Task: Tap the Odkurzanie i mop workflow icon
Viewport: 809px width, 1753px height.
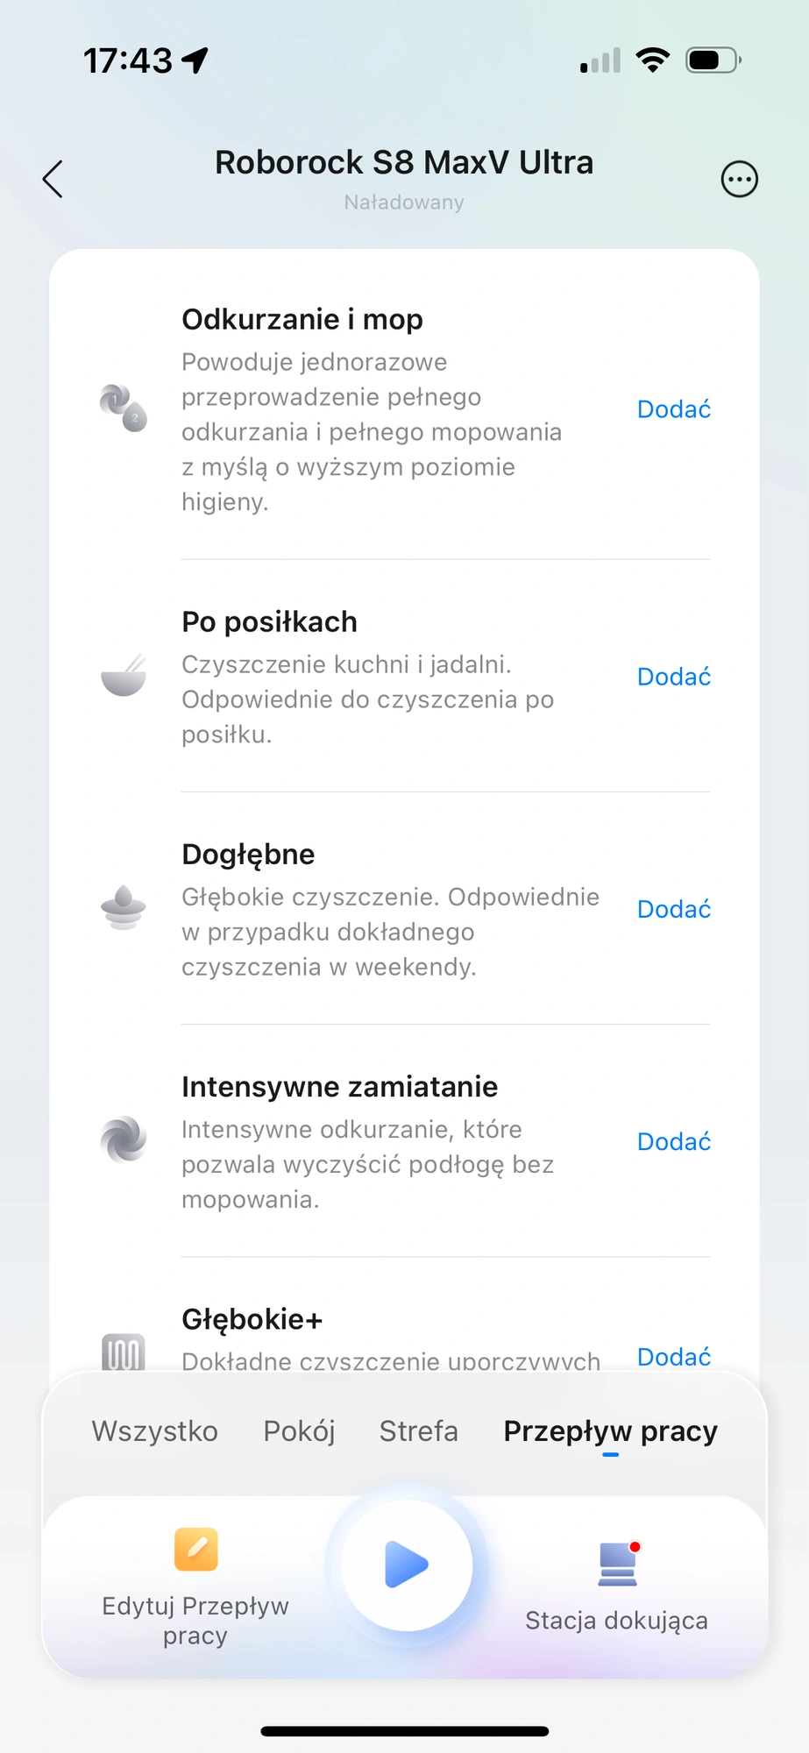Action: click(x=124, y=408)
